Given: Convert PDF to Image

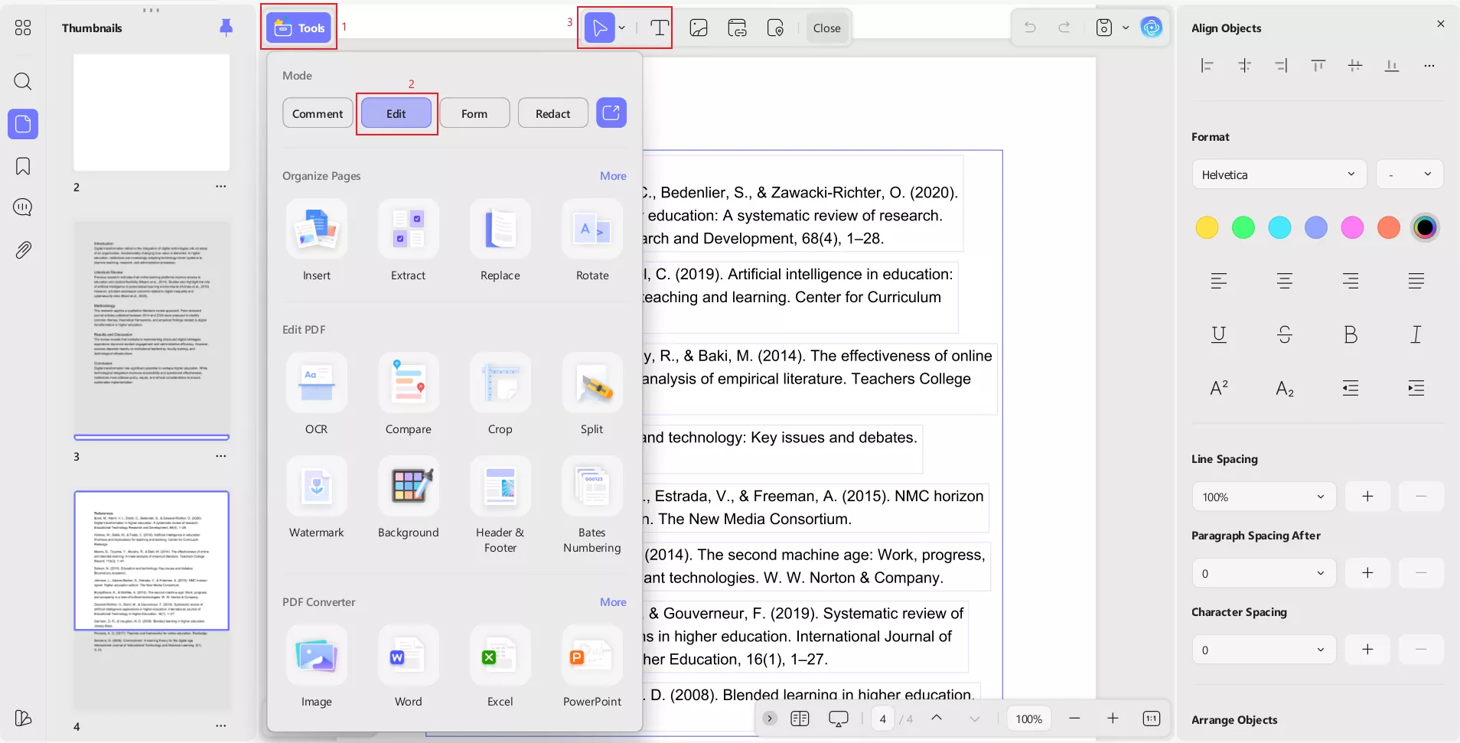Looking at the screenshot, I should click(316, 655).
